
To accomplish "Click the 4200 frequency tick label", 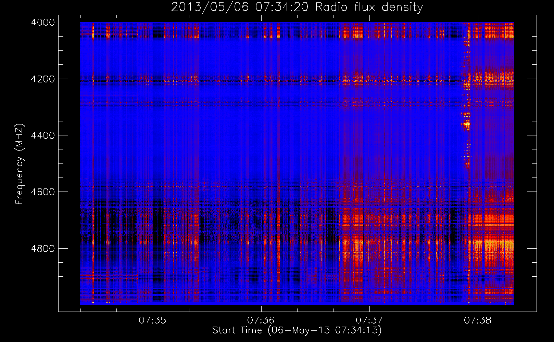I will click(43, 79).
